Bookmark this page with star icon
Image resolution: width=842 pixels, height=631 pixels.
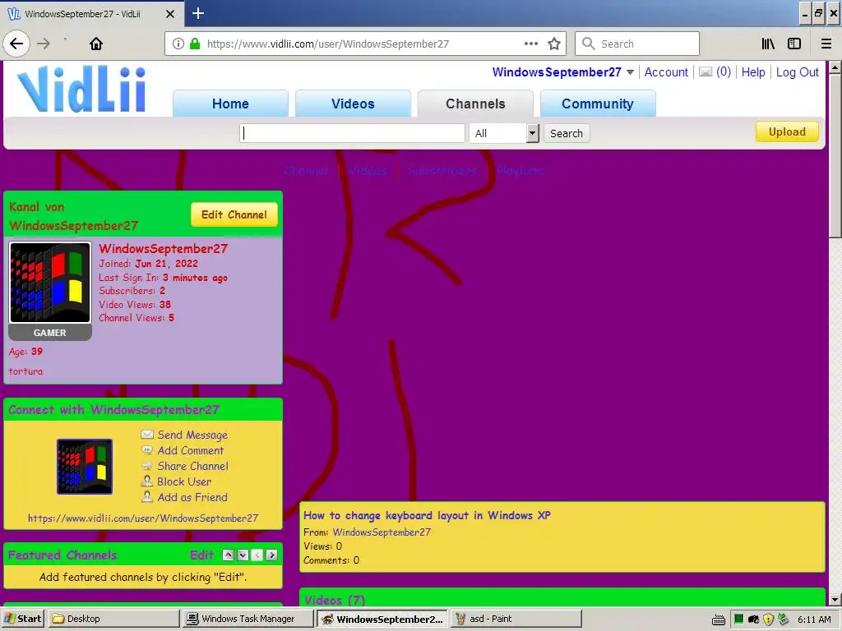554,44
